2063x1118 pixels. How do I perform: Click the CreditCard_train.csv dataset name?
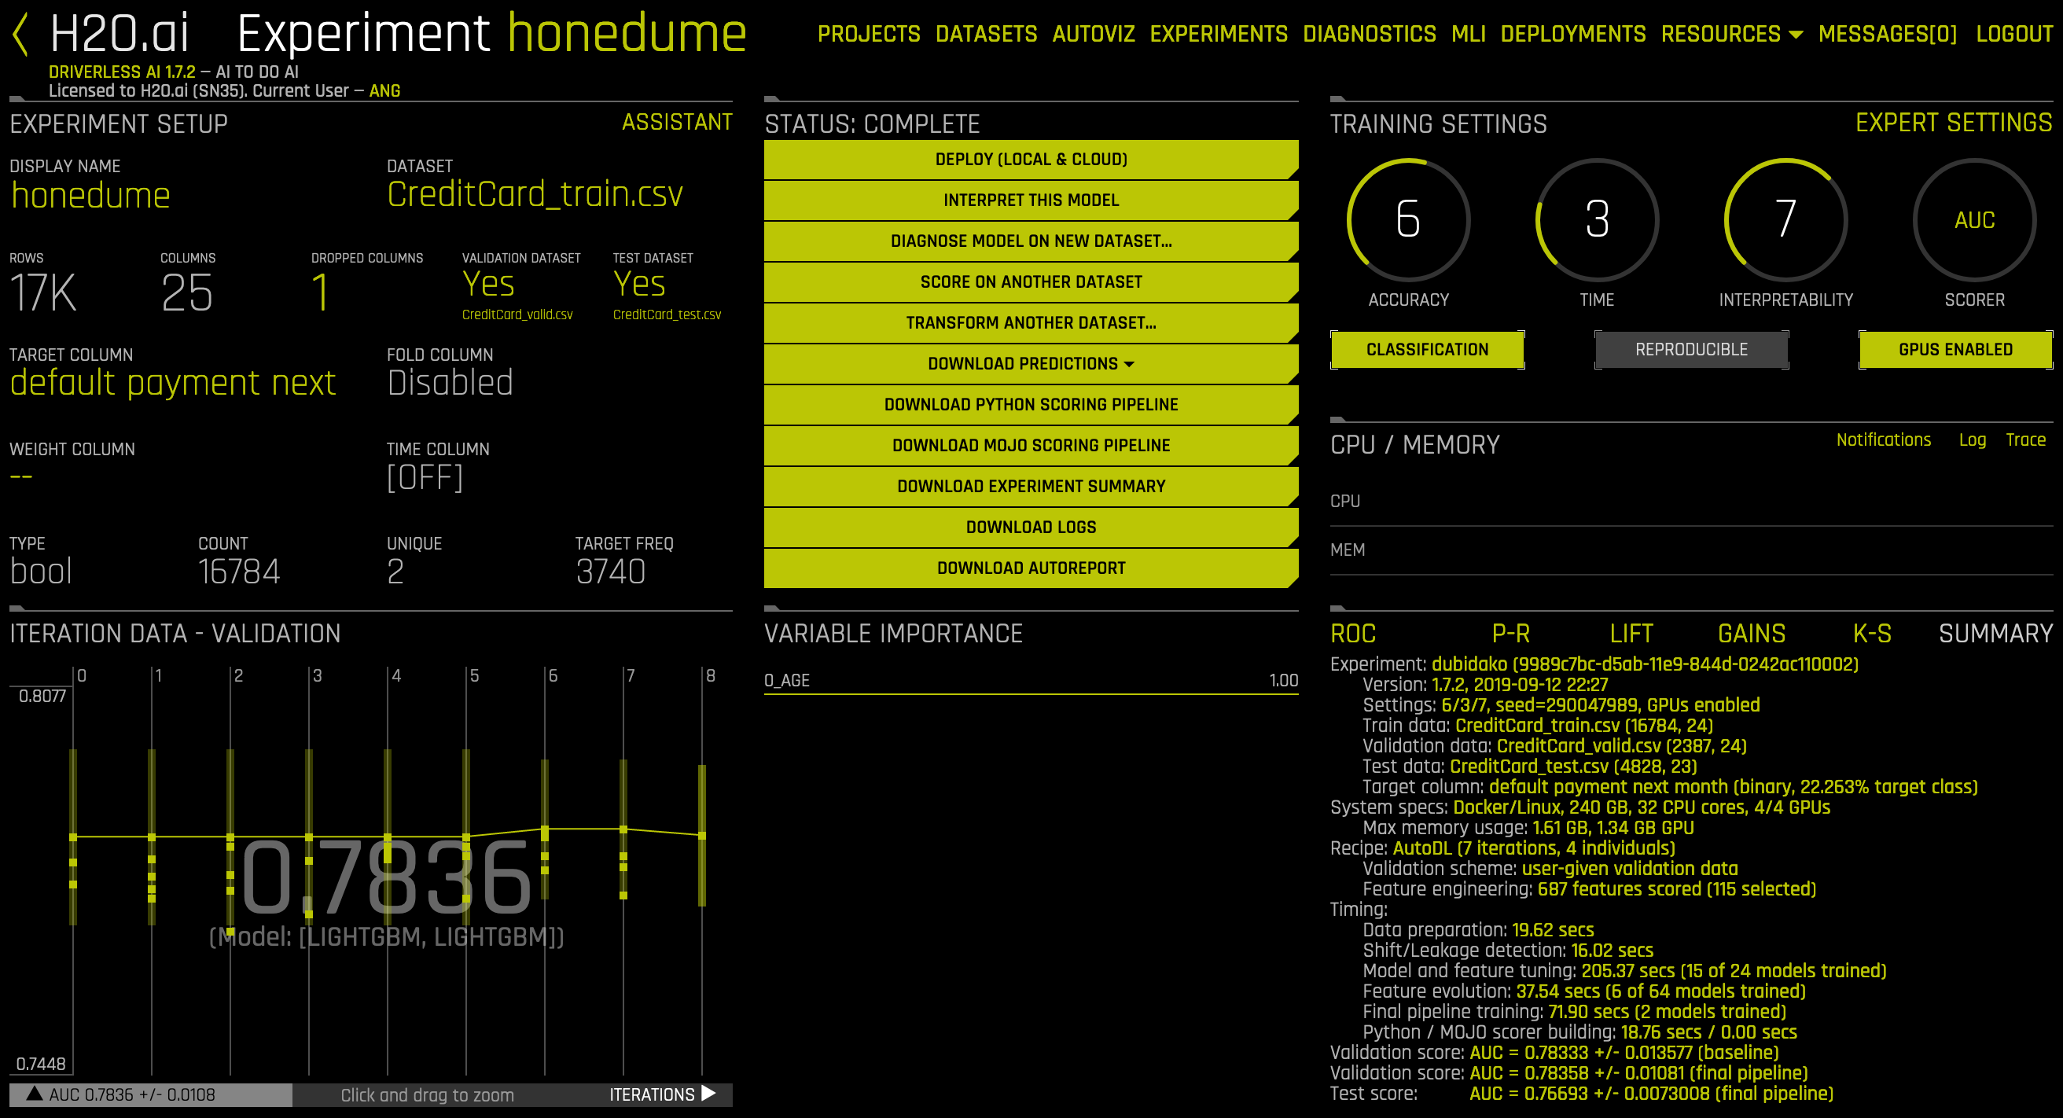pos(534,195)
